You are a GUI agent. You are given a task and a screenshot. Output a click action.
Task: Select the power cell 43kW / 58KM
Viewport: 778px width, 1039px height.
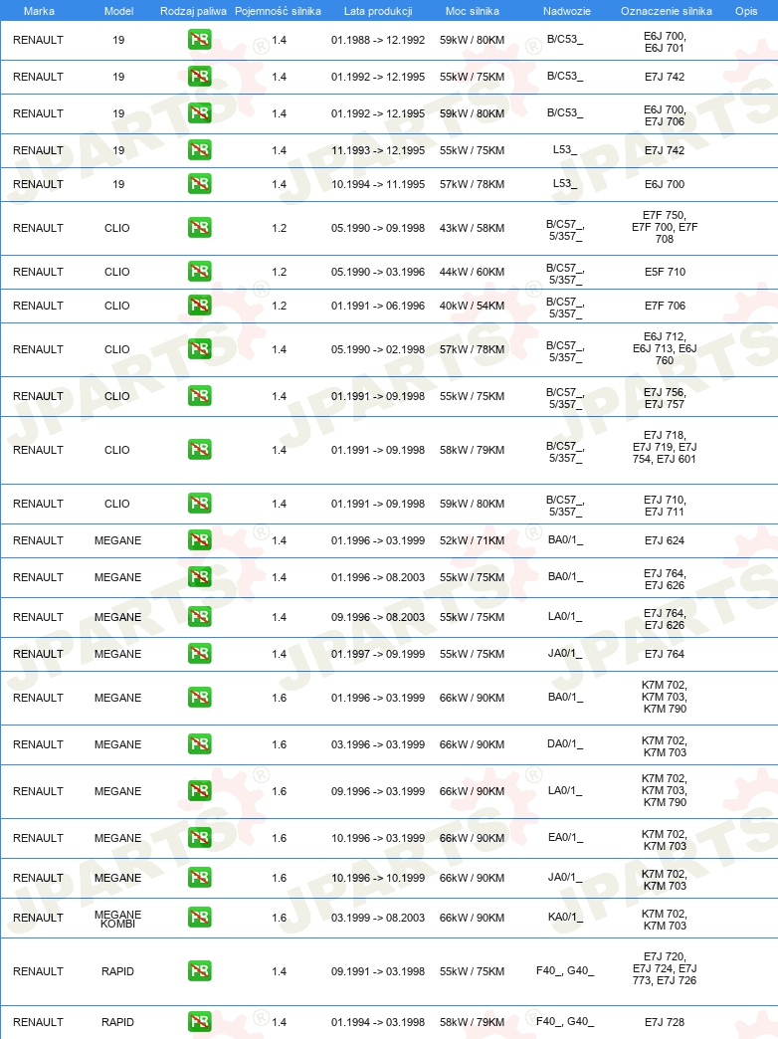[472, 228]
